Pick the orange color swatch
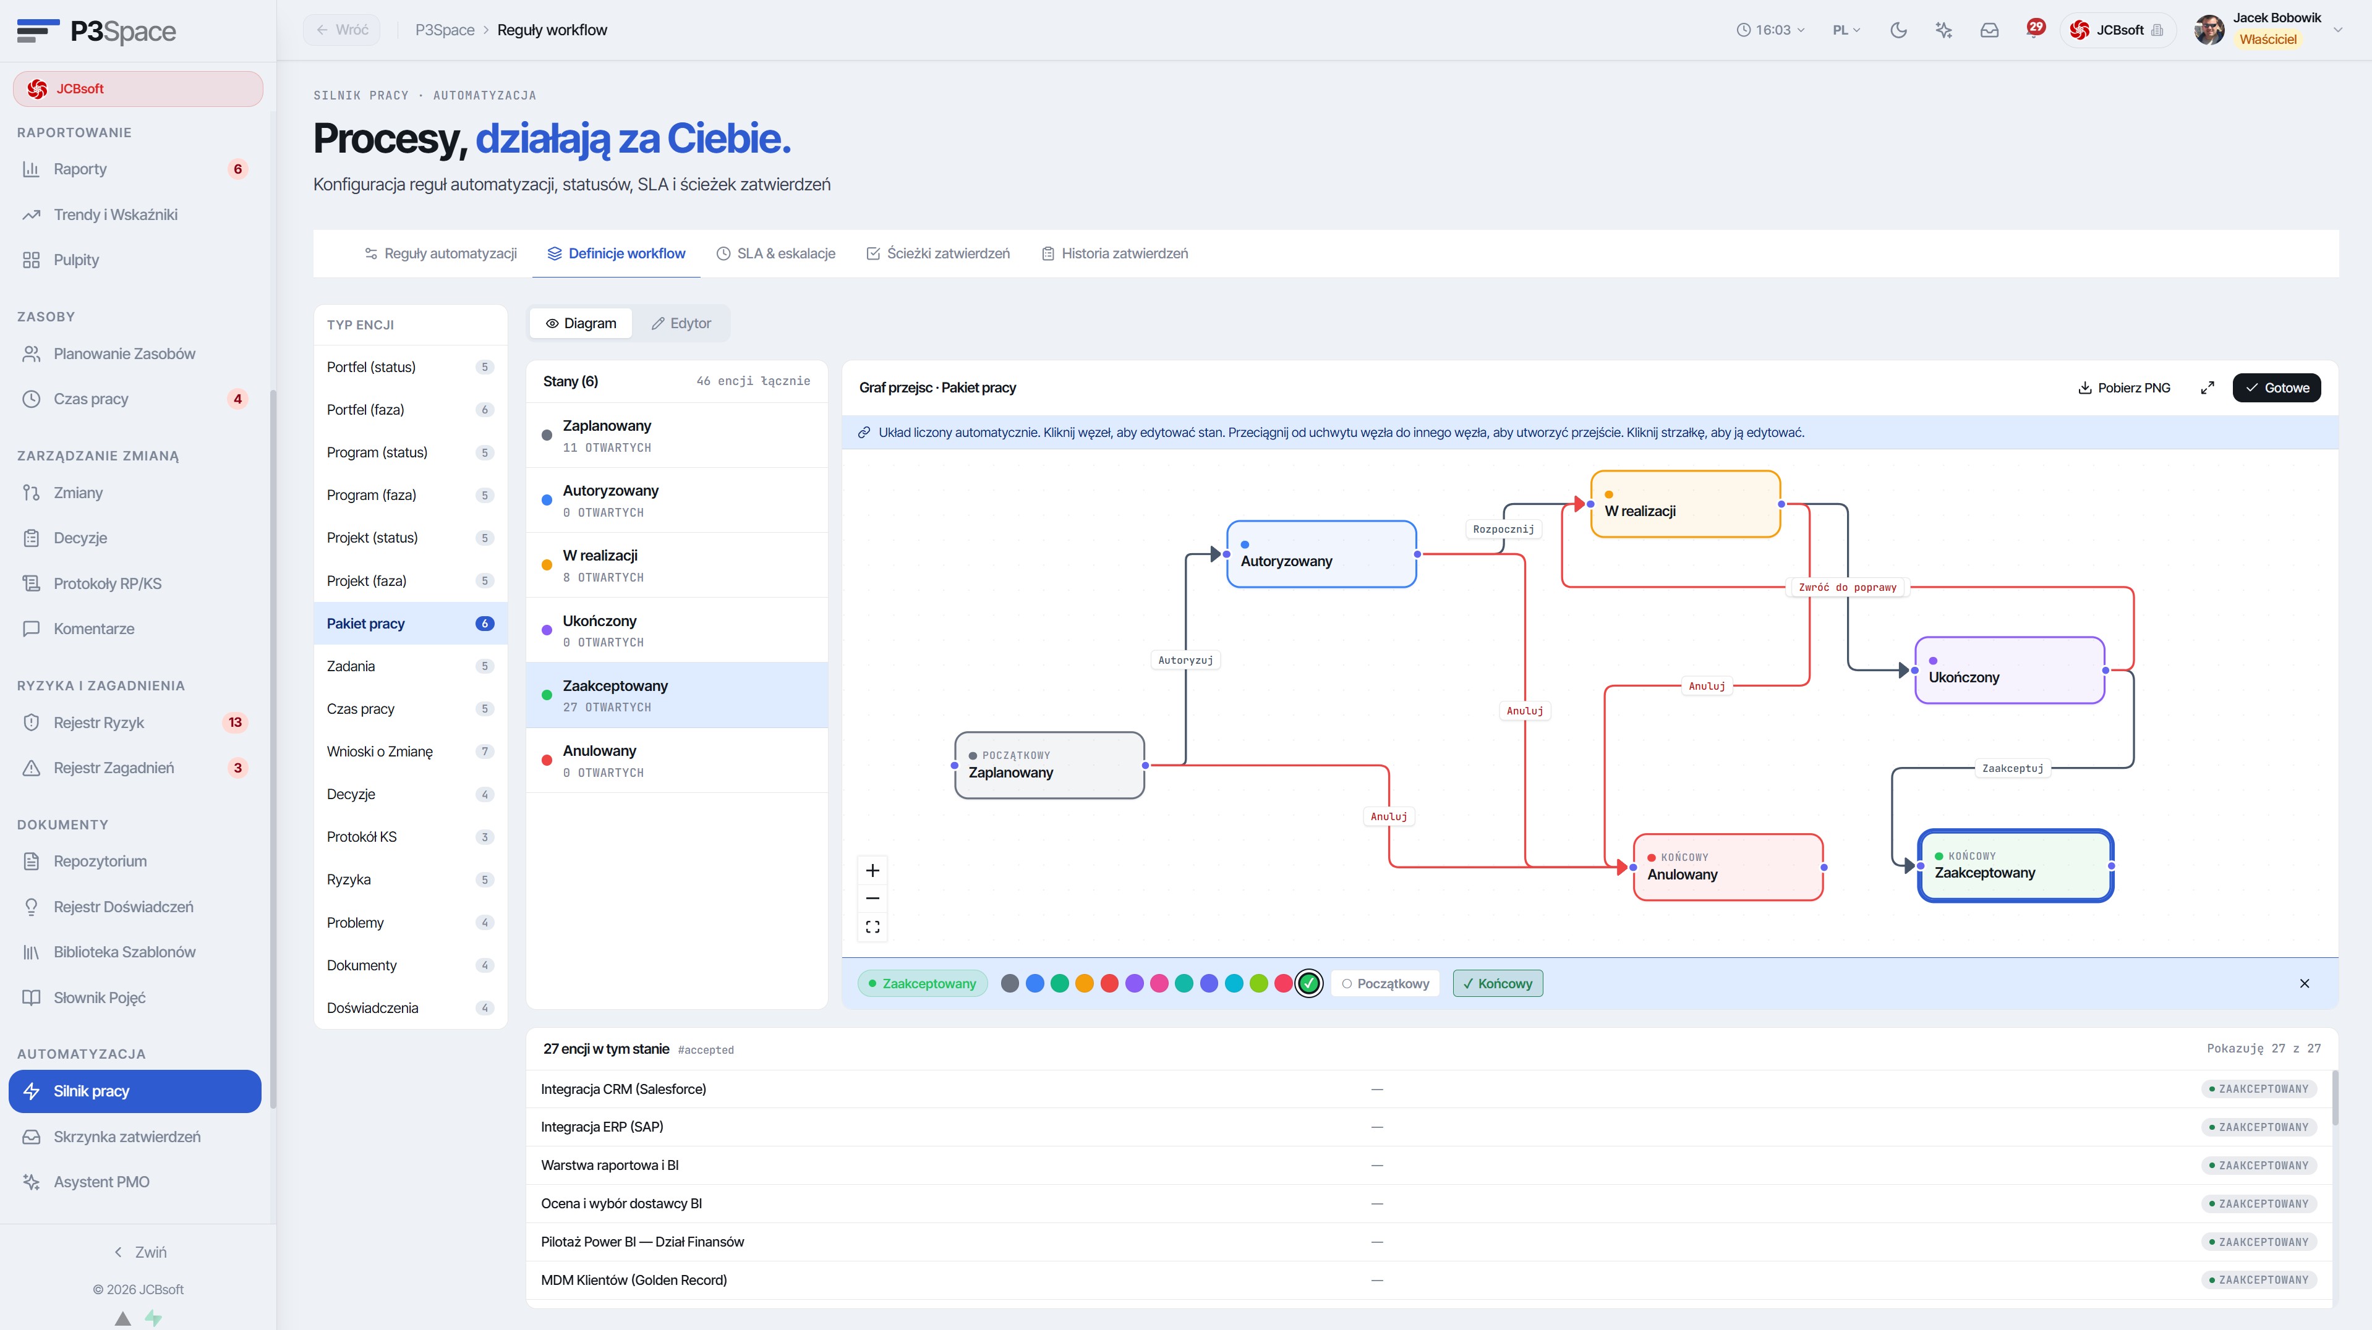The width and height of the screenshot is (2372, 1330). tap(1085, 984)
